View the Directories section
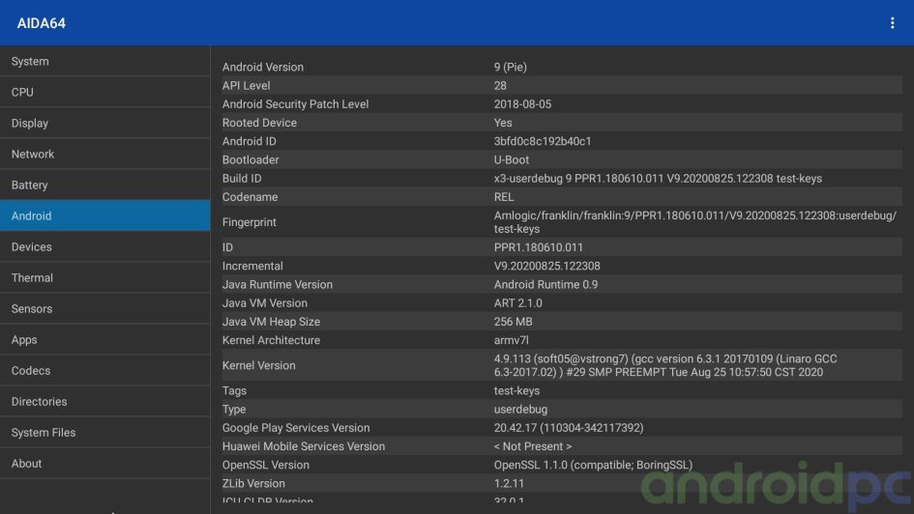The image size is (914, 514). coord(104,401)
